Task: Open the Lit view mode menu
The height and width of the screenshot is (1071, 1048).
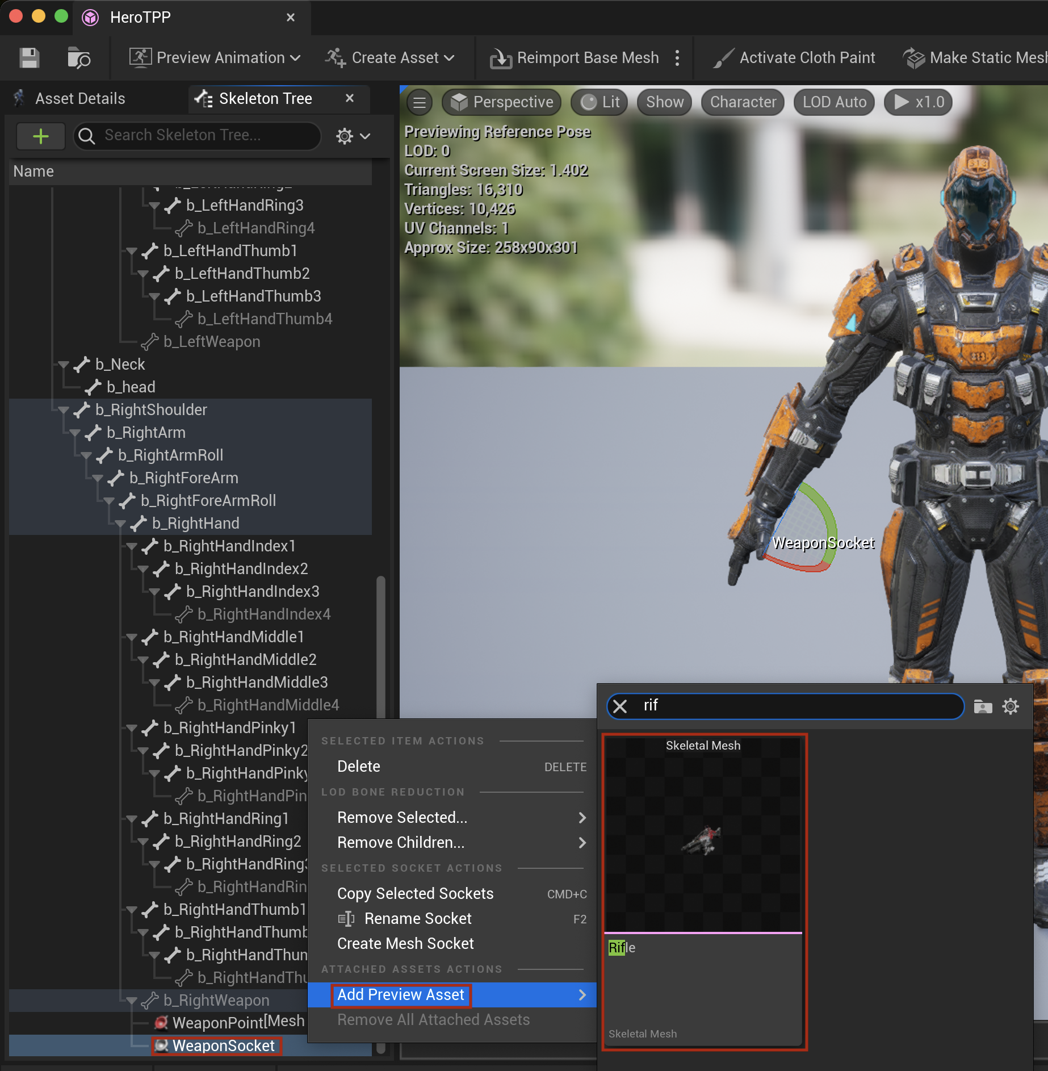Action: tap(600, 102)
